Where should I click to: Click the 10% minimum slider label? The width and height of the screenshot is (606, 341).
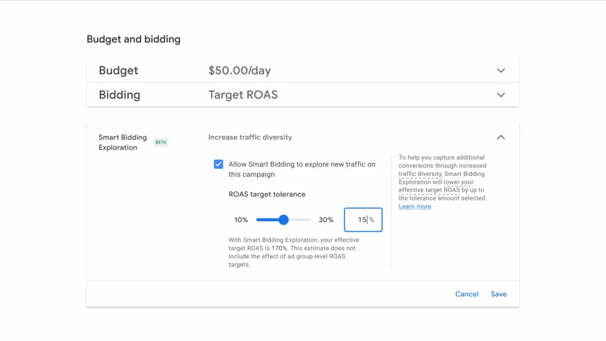click(241, 220)
